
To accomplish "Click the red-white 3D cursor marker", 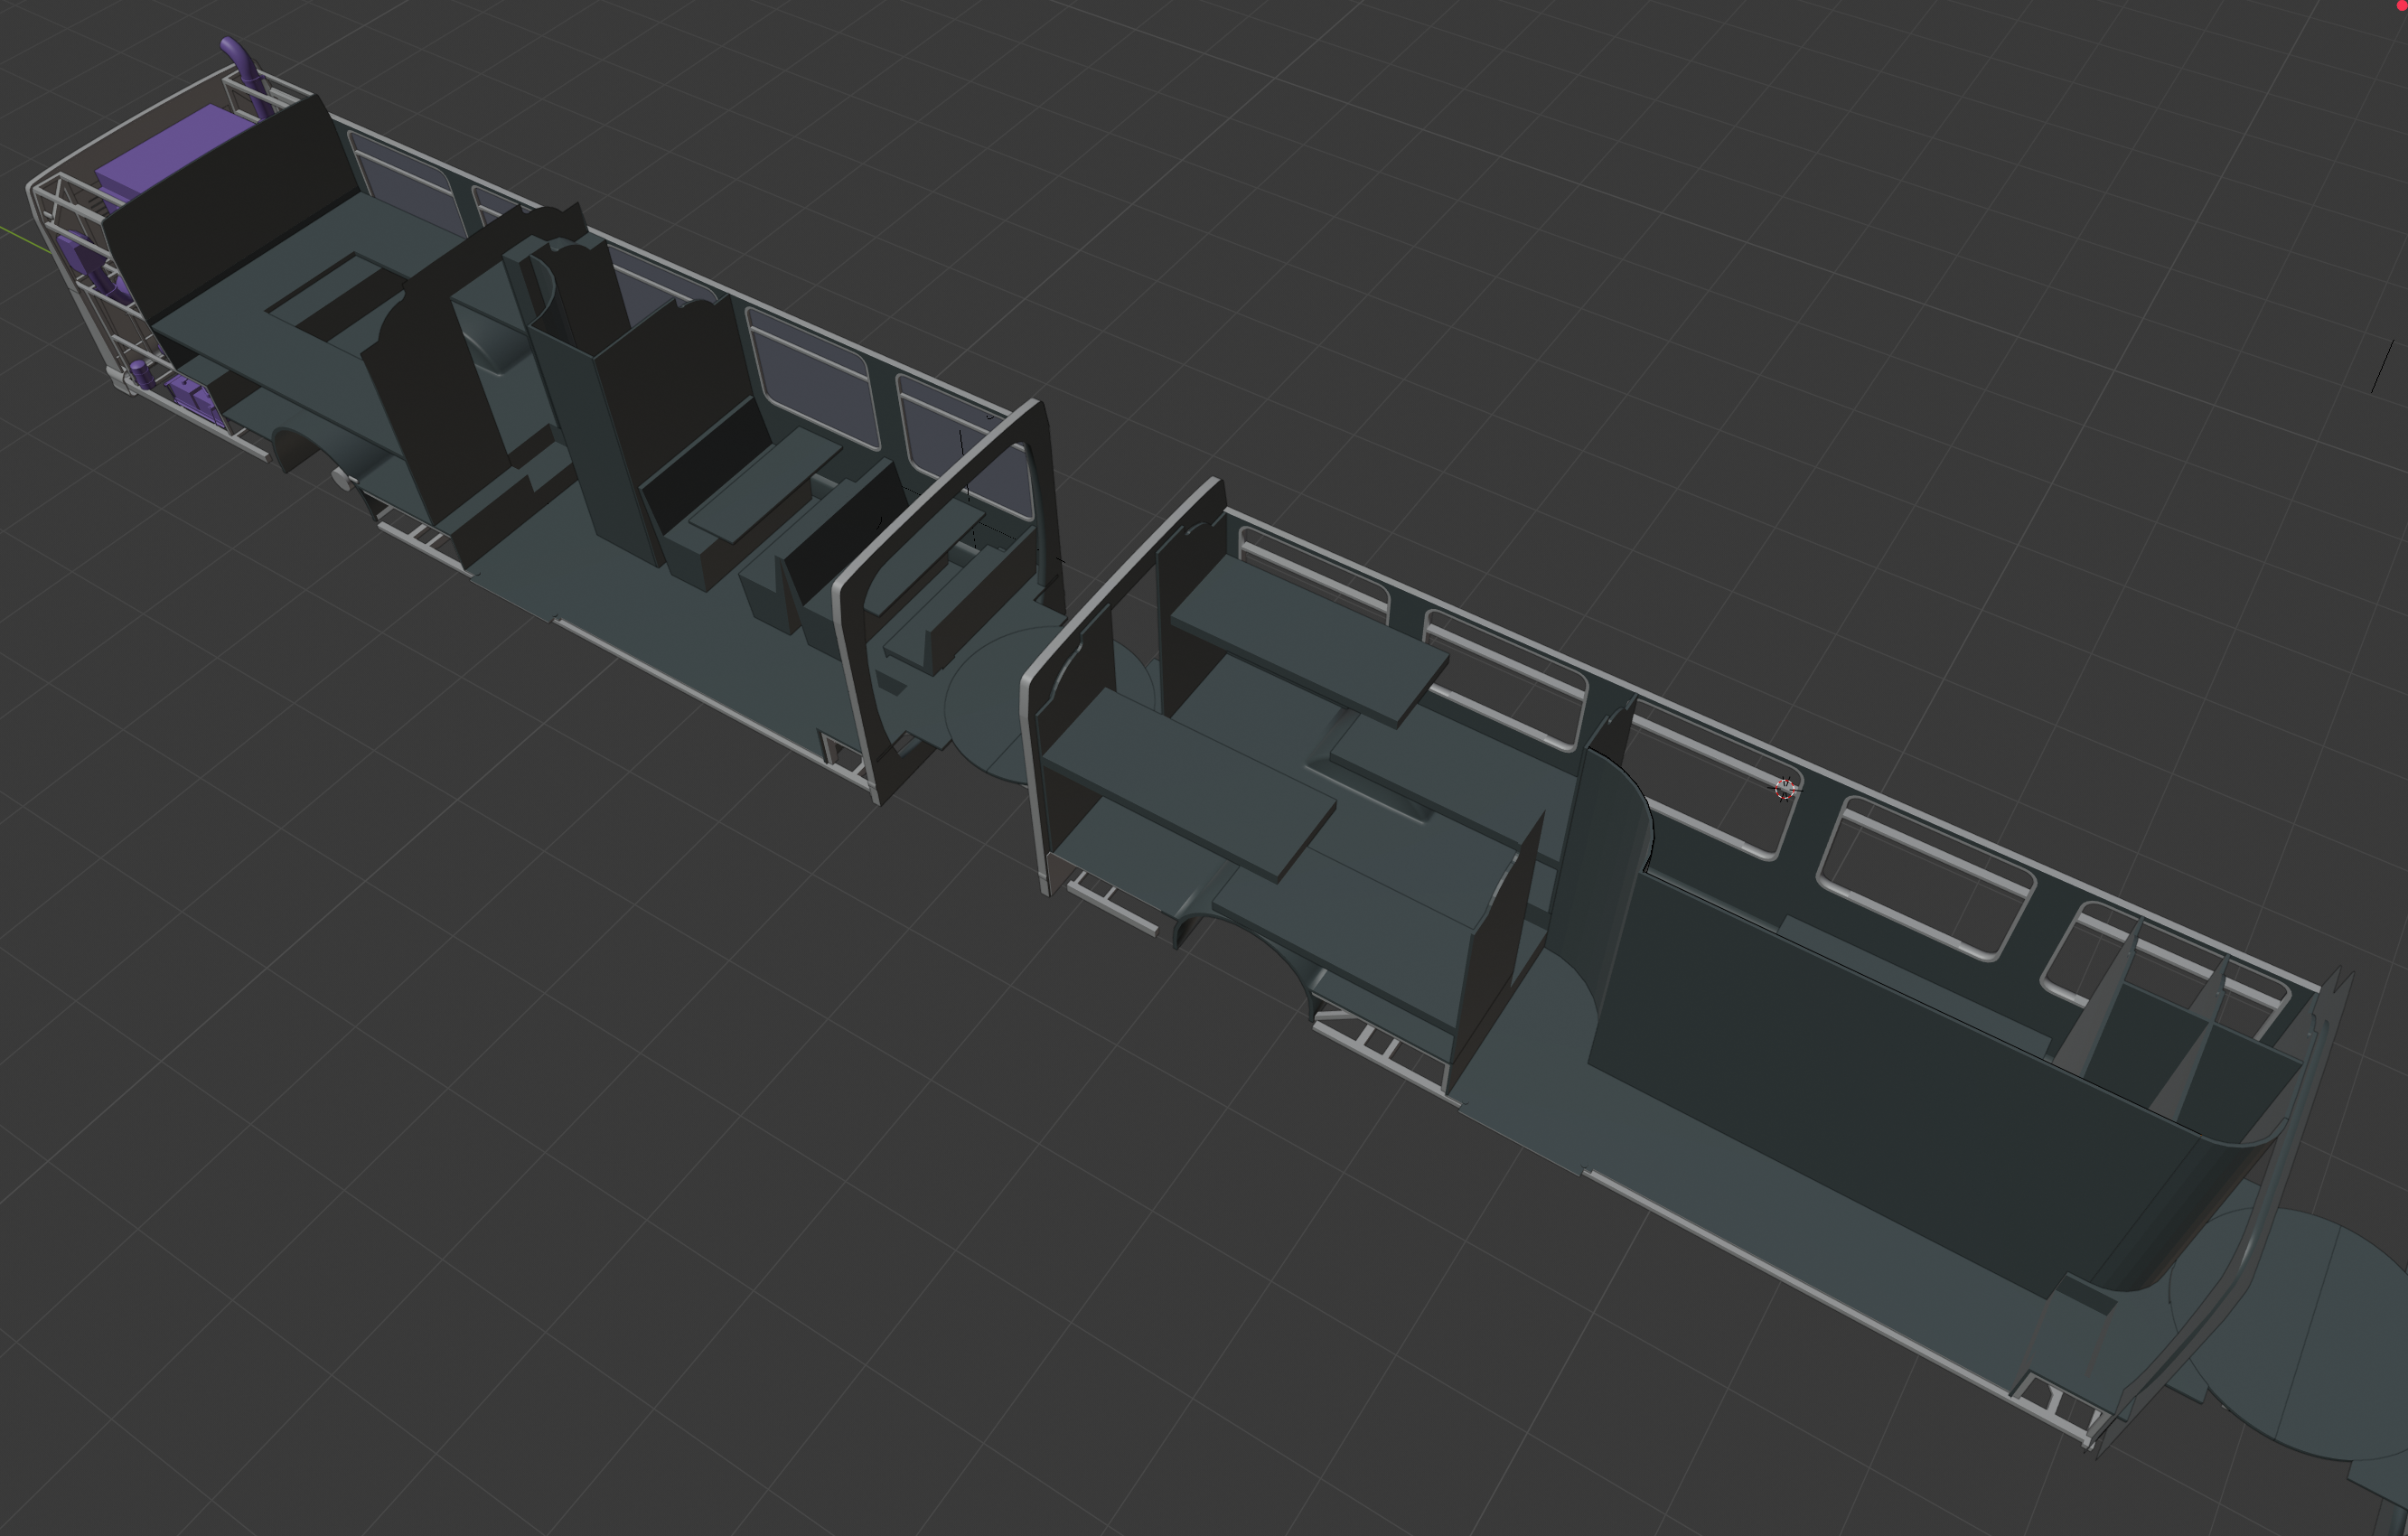I will click(x=1785, y=790).
